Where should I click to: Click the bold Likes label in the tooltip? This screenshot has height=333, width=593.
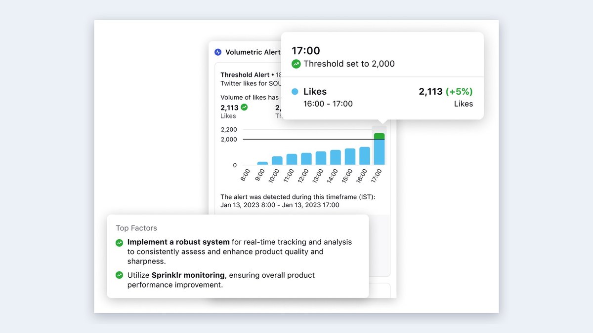click(315, 91)
